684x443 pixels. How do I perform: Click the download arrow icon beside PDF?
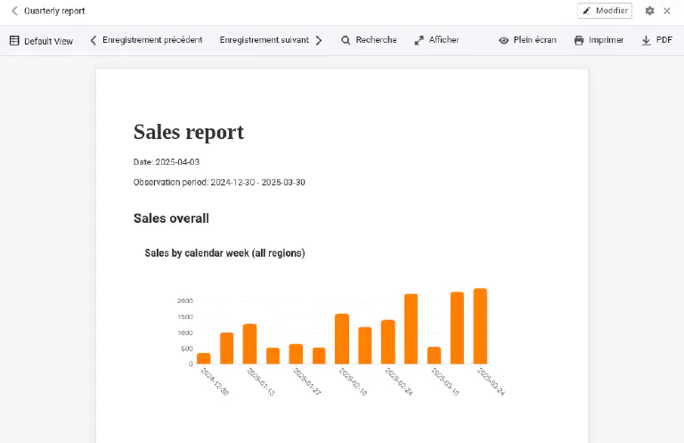(x=646, y=41)
